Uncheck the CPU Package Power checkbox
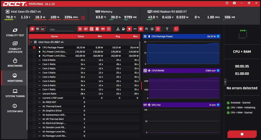This screenshot has width=261, height=140. [34, 47]
